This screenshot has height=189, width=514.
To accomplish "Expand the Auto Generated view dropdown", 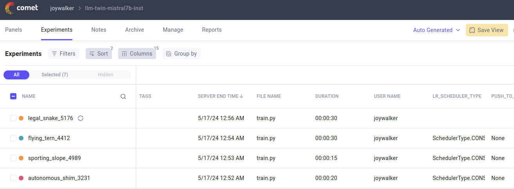I will click(437, 30).
